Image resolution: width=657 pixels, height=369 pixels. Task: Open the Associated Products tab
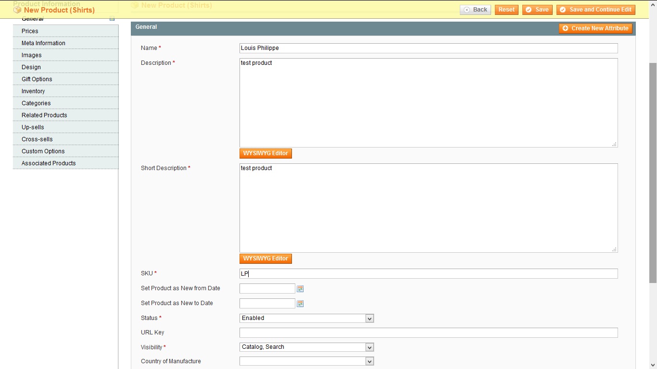[65, 163]
